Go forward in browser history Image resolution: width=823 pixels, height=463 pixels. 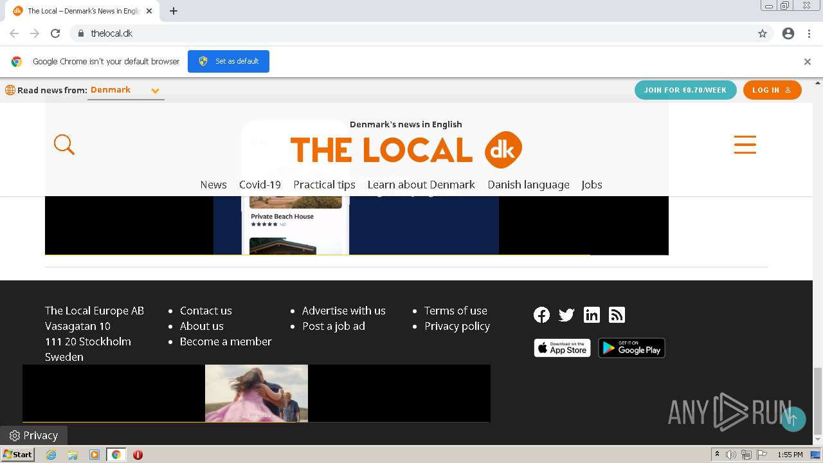[35, 33]
